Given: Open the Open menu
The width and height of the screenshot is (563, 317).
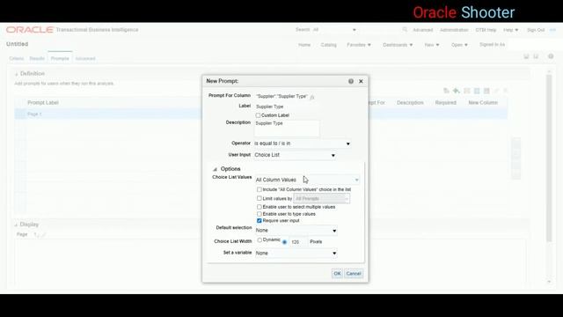Looking at the screenshot, I should pyautogui.click(x=459, y=45).
